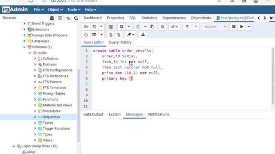The image size is (275, 154).
Task: Click the Paste toolbar icon
Action: (x=152, y=27)
